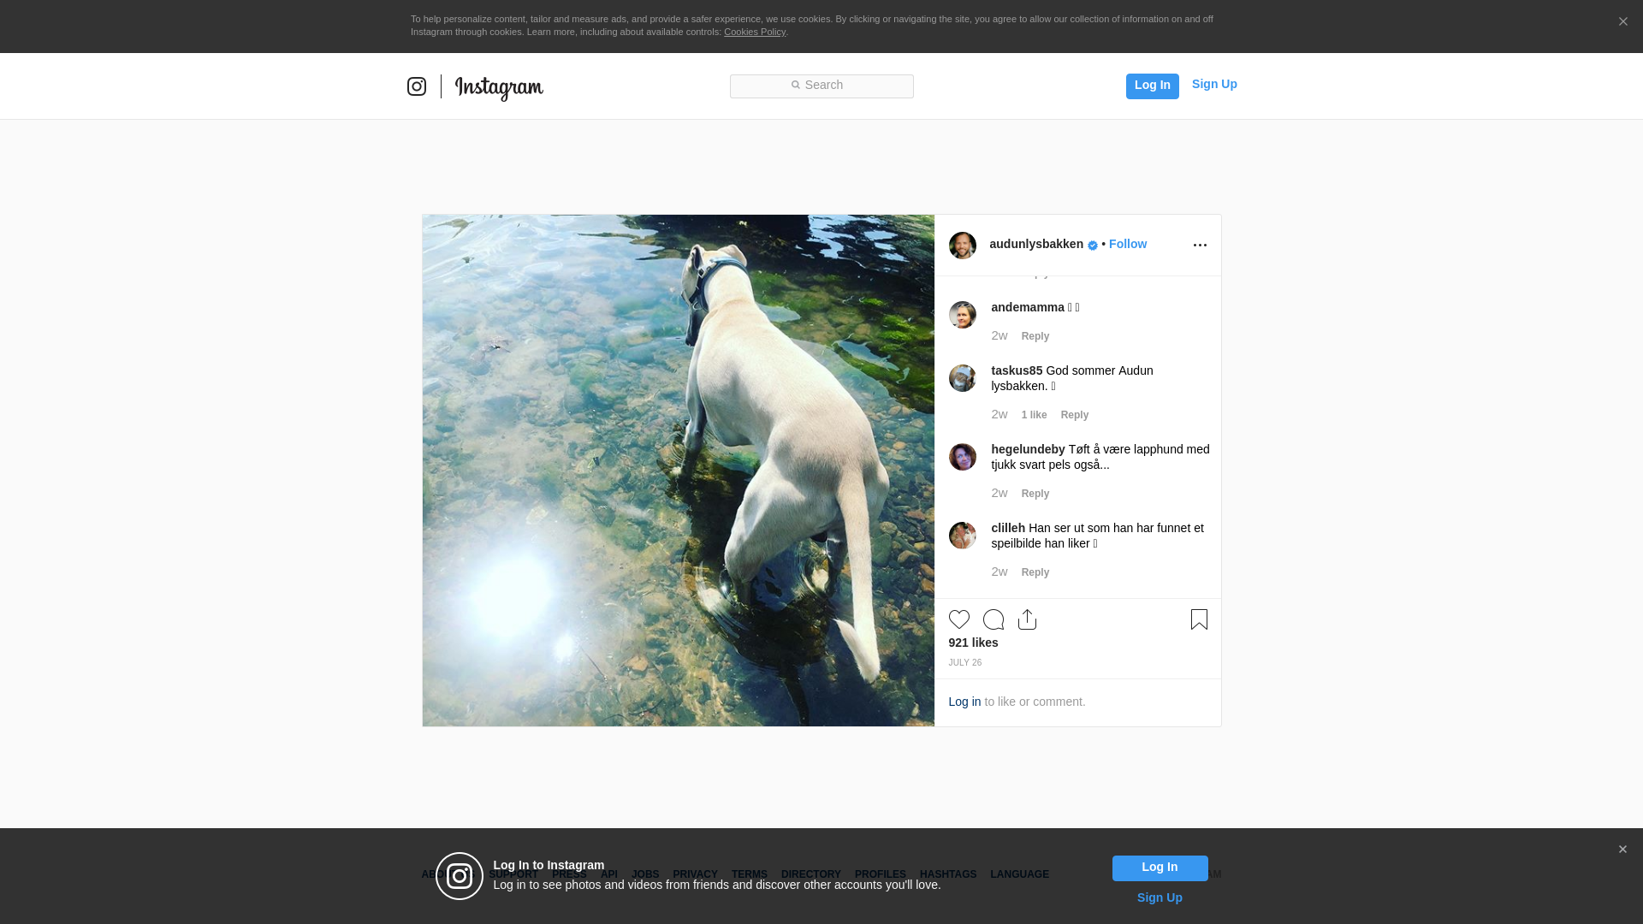Open the JULY 26 post date link
Viewport: 1643px width, 924px height.
tap(964, 663)
